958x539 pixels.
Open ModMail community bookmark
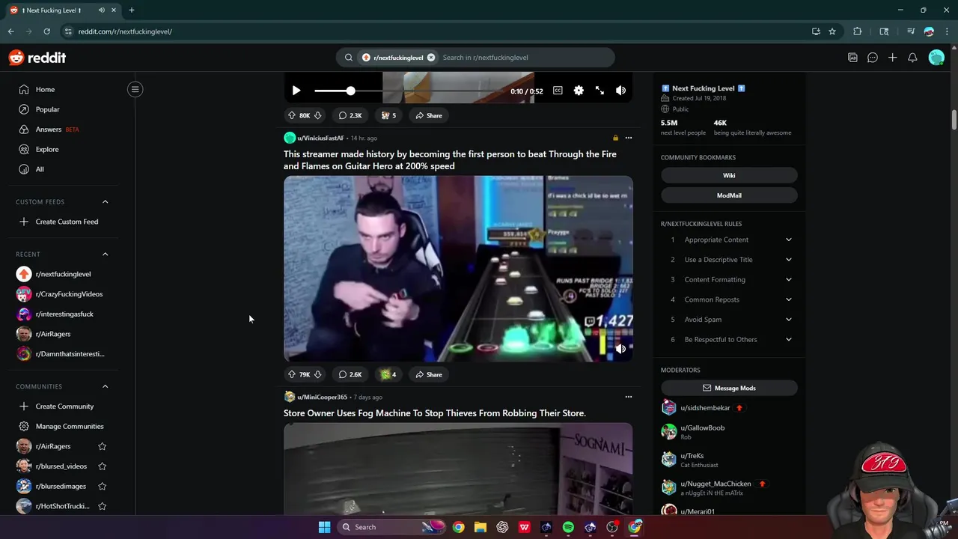point(729,195)
